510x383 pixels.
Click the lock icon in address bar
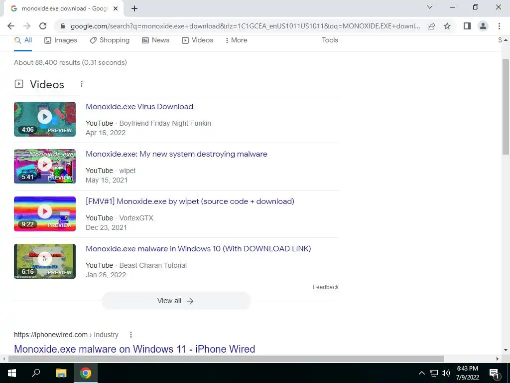point(63,26)
